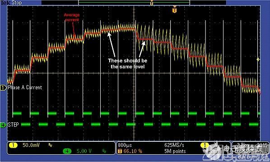The height and width of the screenshot is (162, 270).
Task: Select the yellow channel 1 ground marker
Action: (x=3, y=88)
